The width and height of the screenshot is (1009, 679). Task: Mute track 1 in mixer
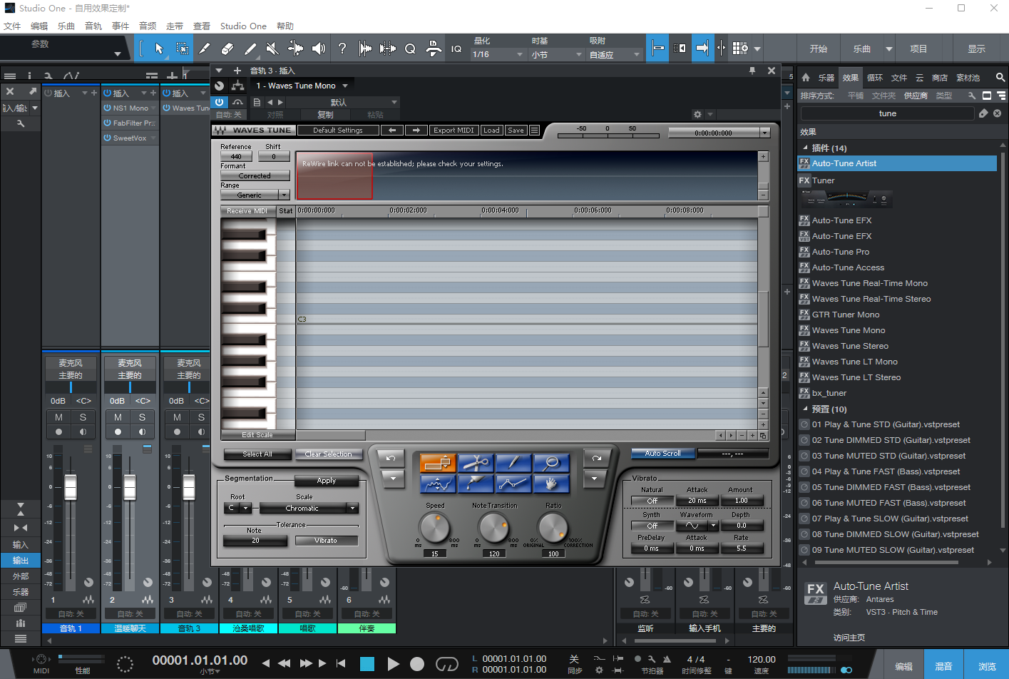58,417
